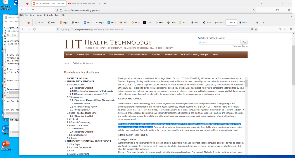295x158 pixels.
Task: Go back in the blogspot Firefox window
Action: tap(22, 10)
